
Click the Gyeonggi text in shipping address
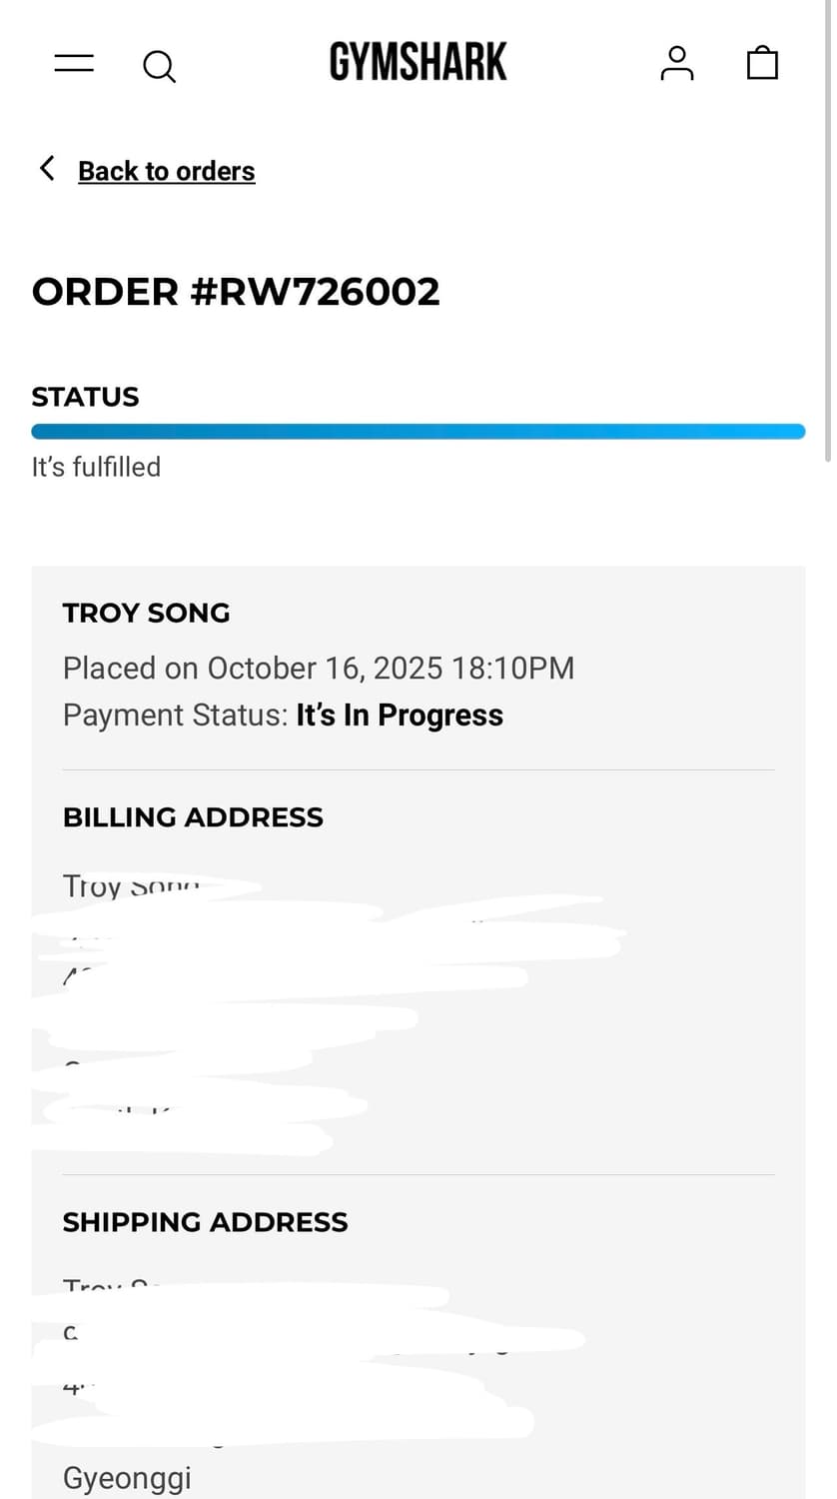pos(126,1478)
